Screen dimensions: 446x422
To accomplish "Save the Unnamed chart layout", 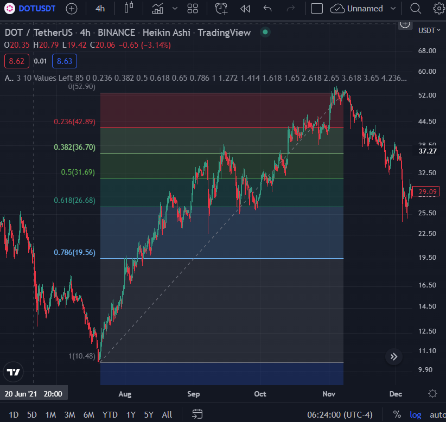I will pos(356,9).
